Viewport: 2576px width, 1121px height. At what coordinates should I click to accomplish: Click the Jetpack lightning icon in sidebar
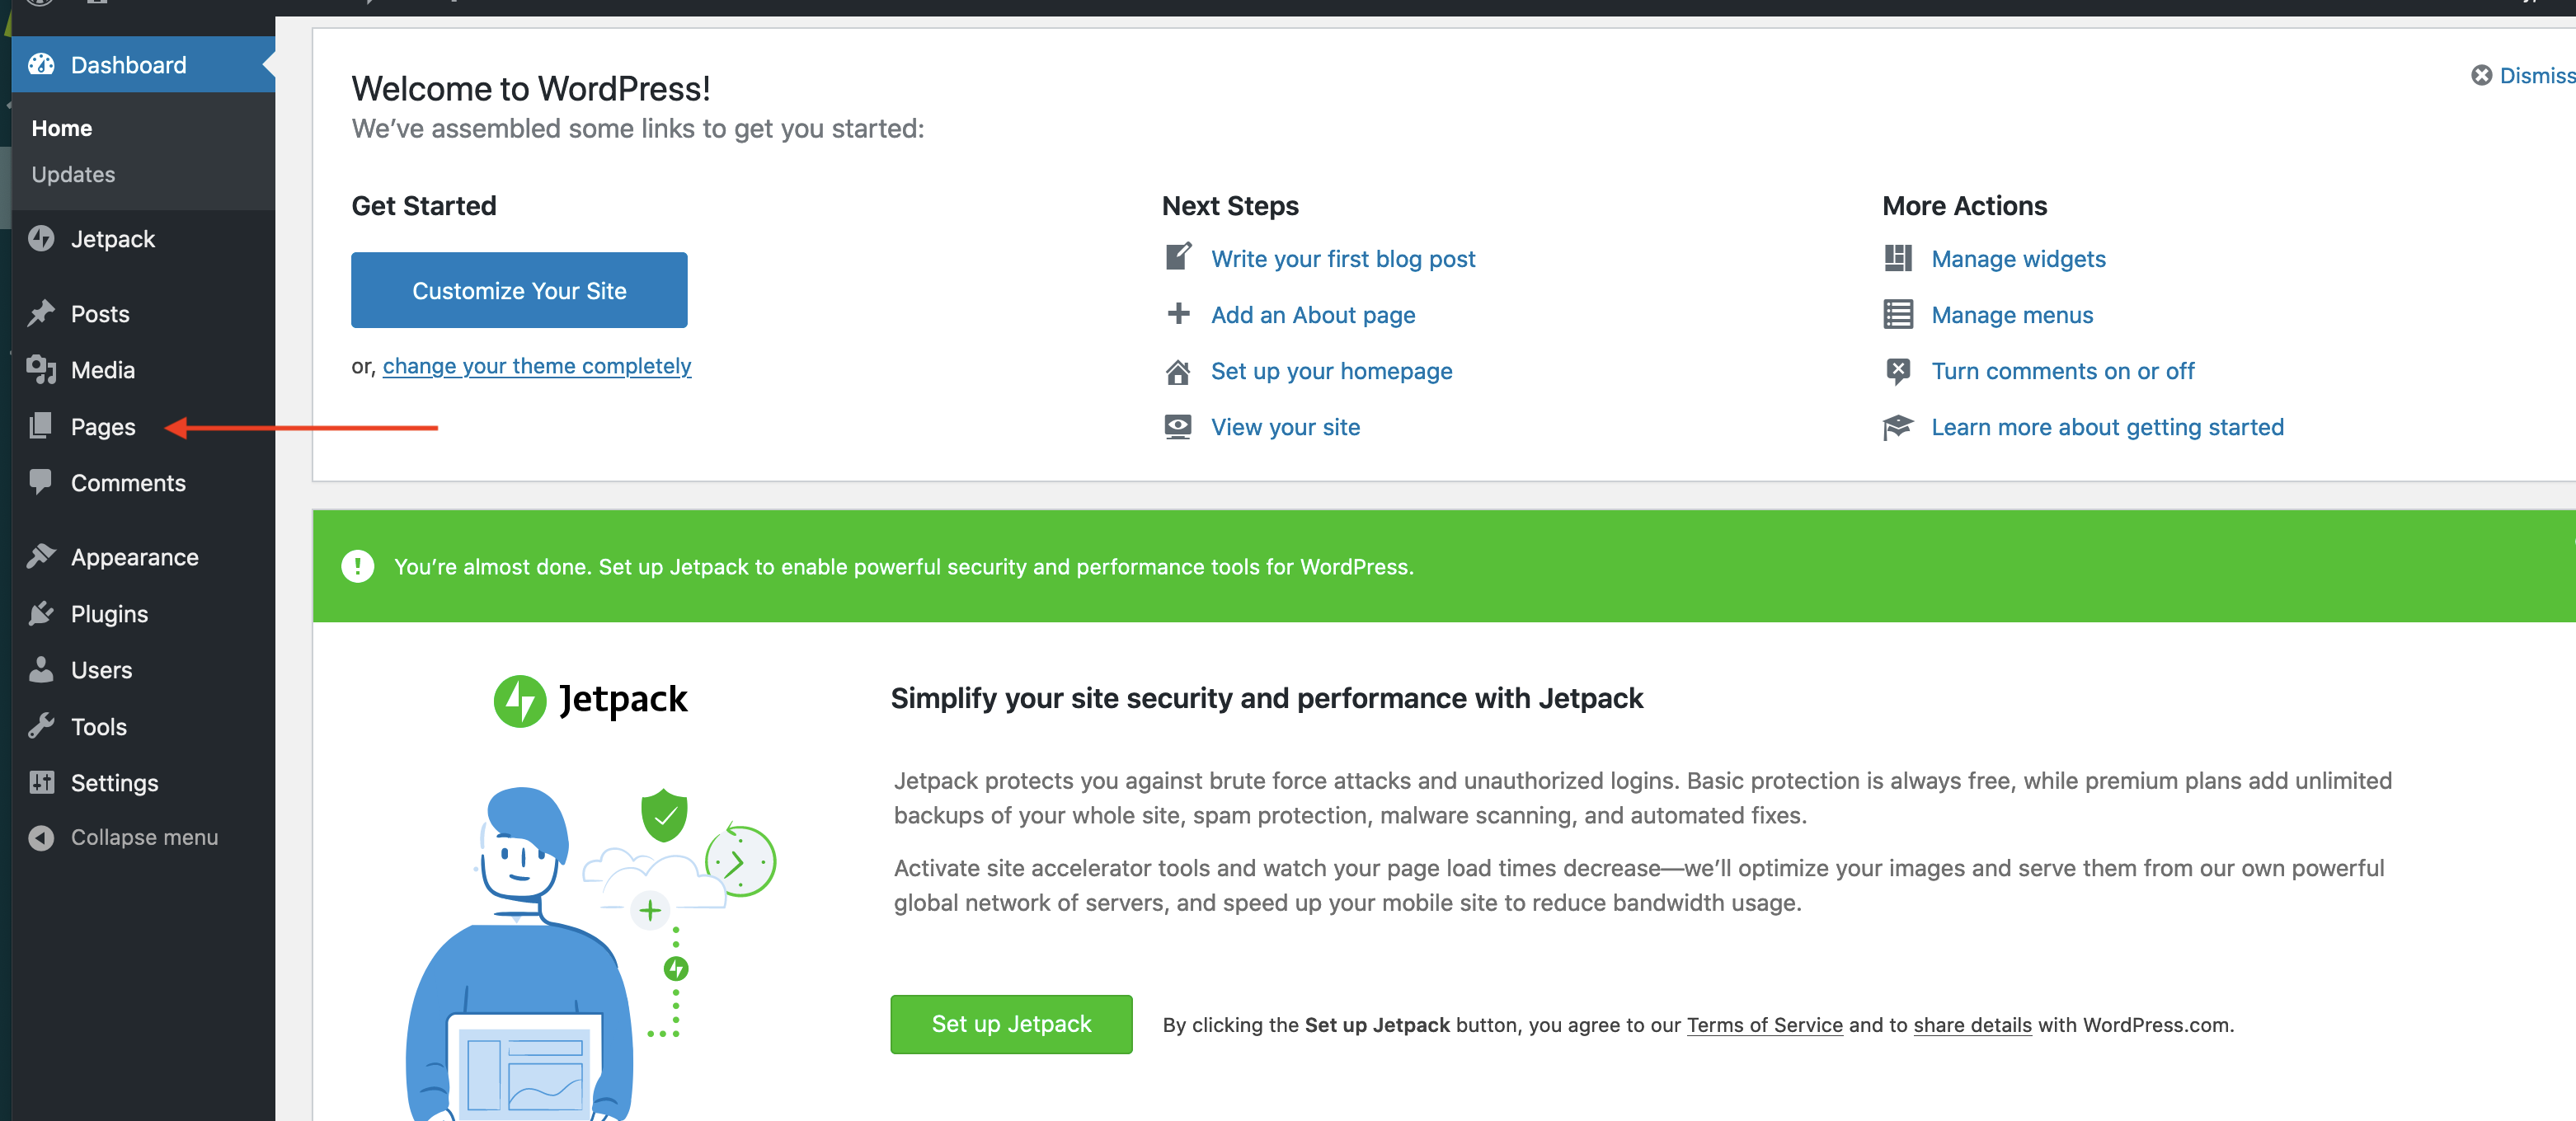(41, 239)
